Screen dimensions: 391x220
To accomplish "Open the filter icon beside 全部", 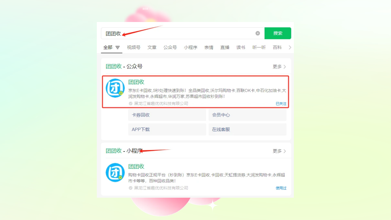I will (x=118, y=48).
